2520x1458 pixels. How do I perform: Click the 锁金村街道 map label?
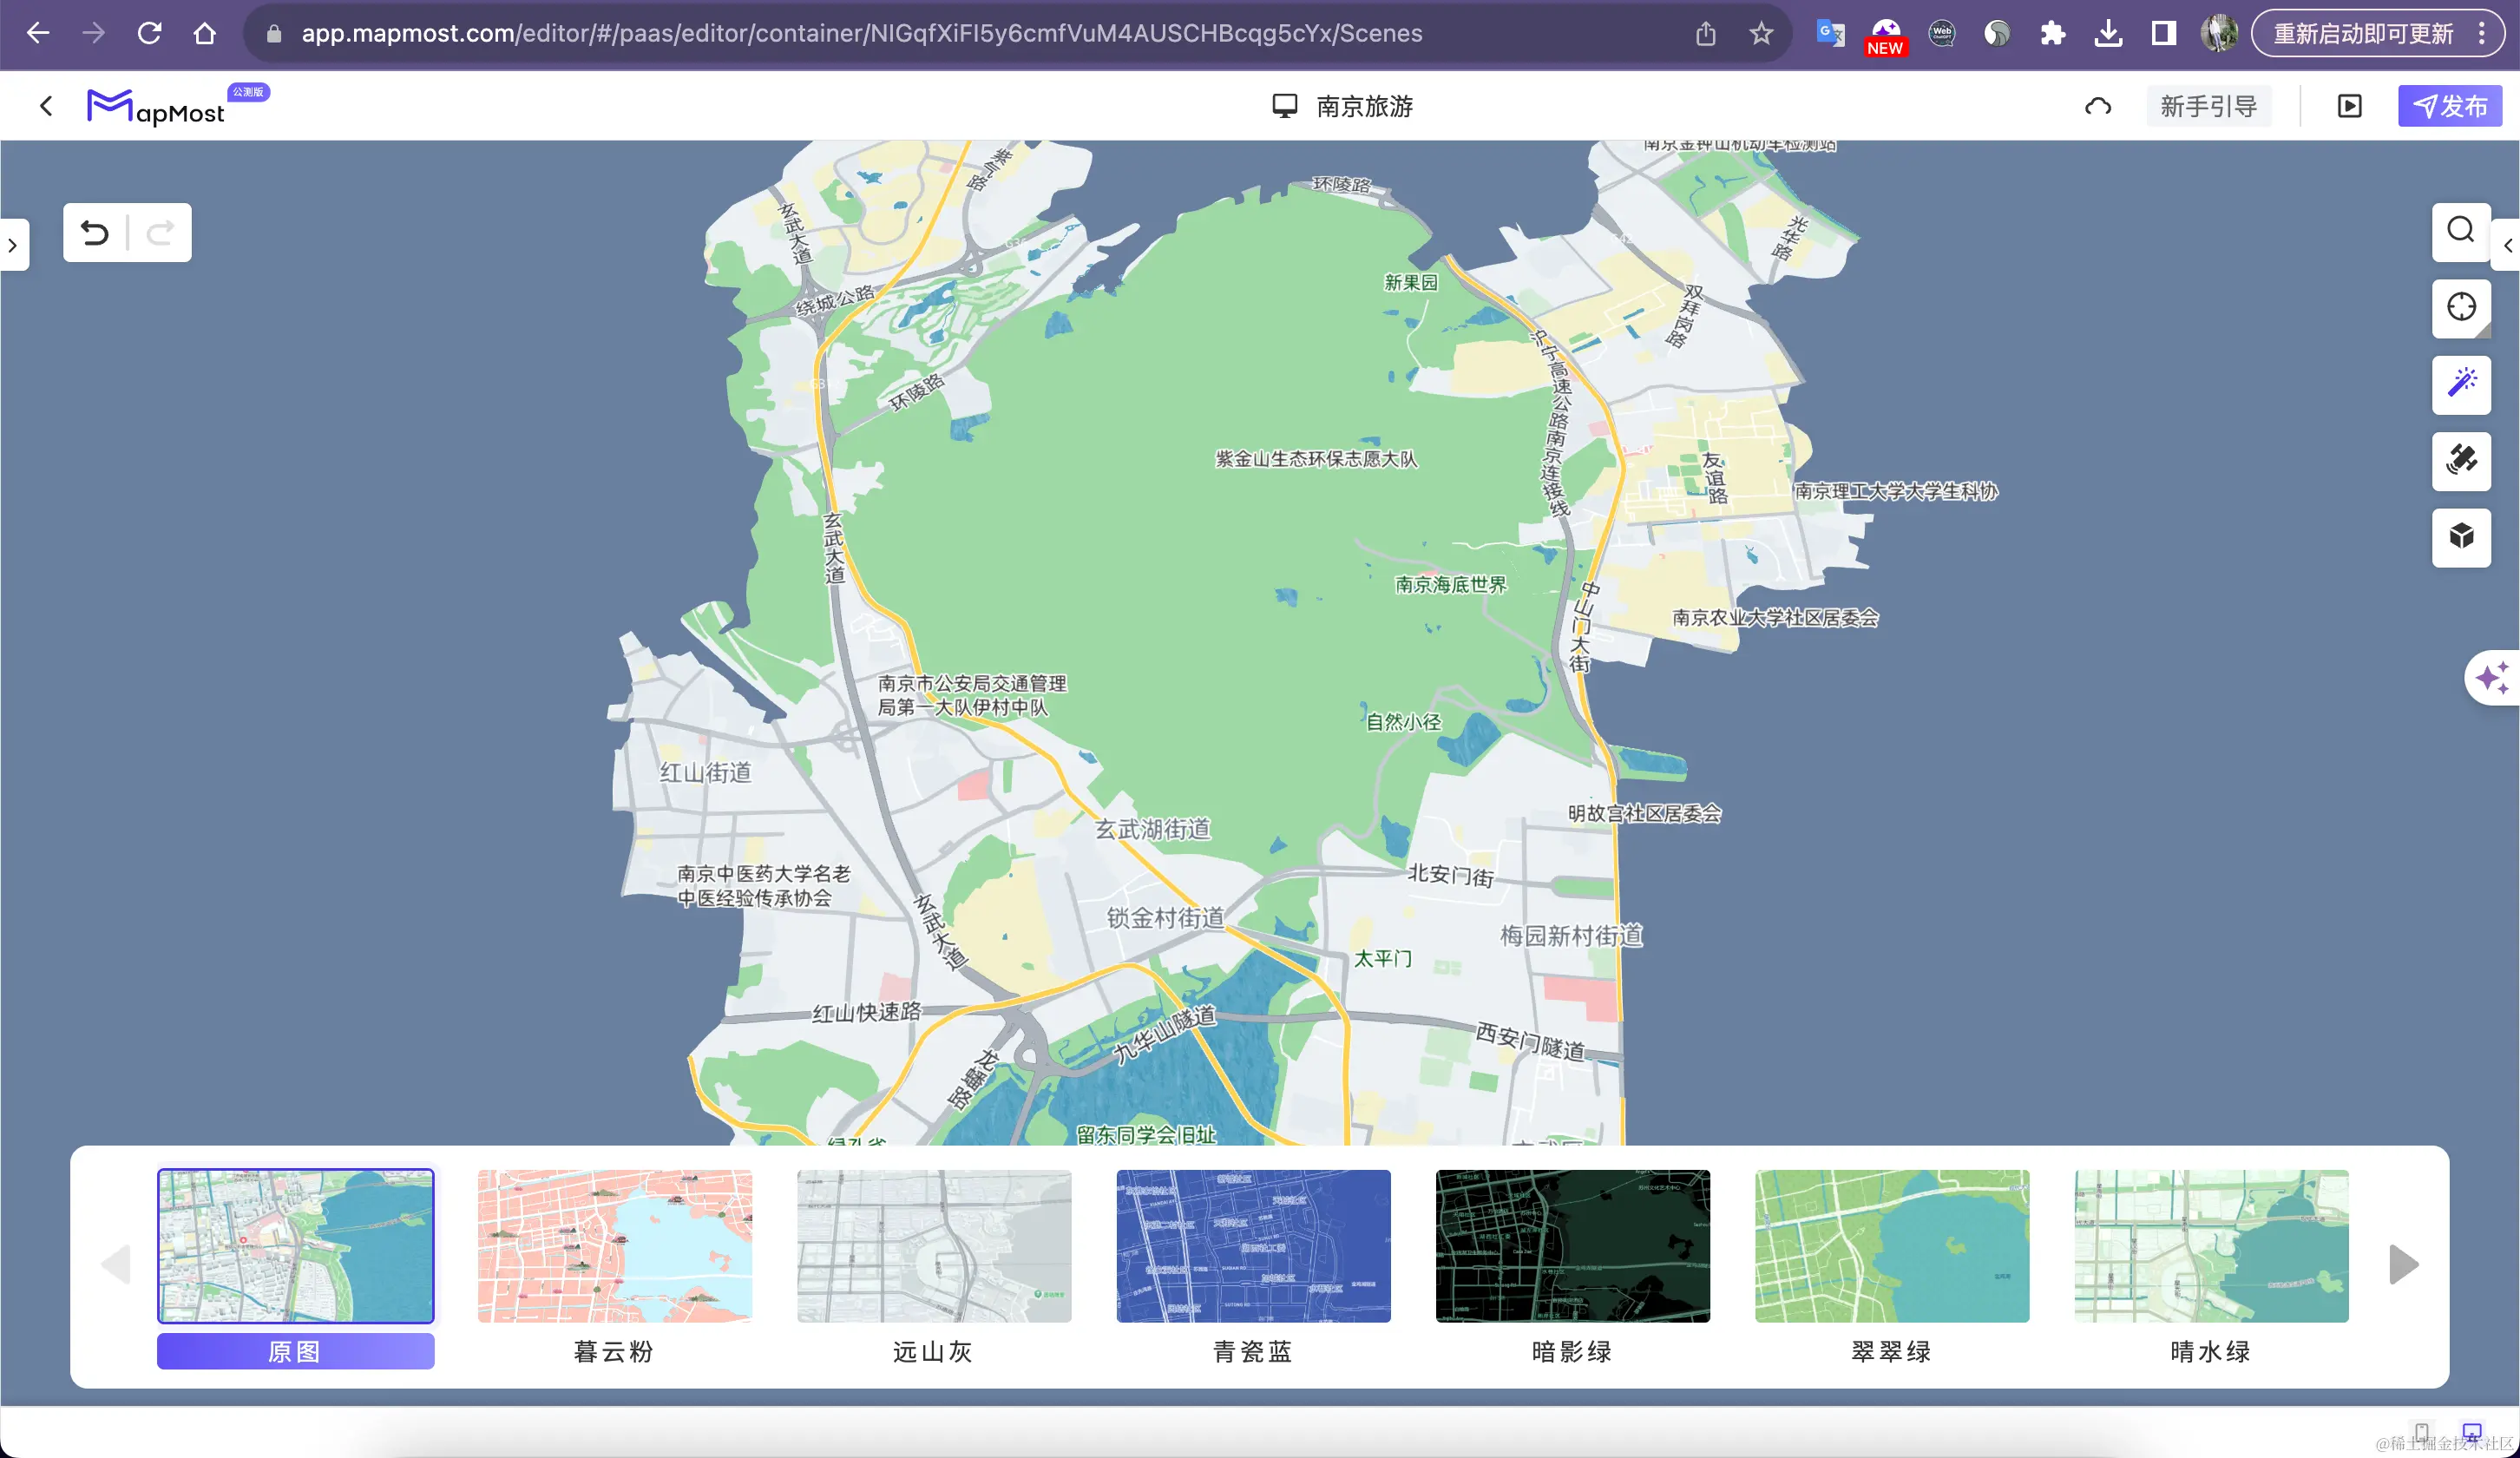[1165, 917]
